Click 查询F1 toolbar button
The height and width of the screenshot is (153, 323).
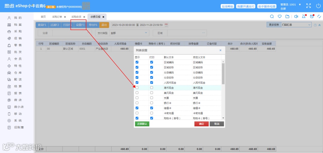[x=42, y=25]
